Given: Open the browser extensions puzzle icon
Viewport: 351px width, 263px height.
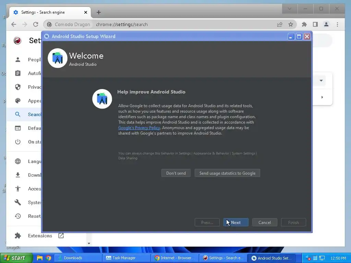Looking at the screenshot, I should click(x=304, y=24).
